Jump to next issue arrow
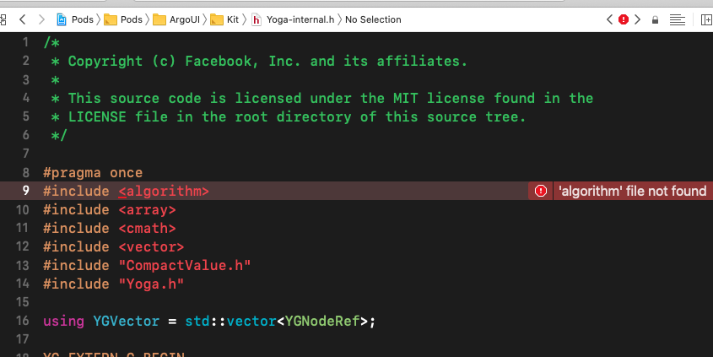Viewport: 713px width, 357px height. tap(638, 19)
